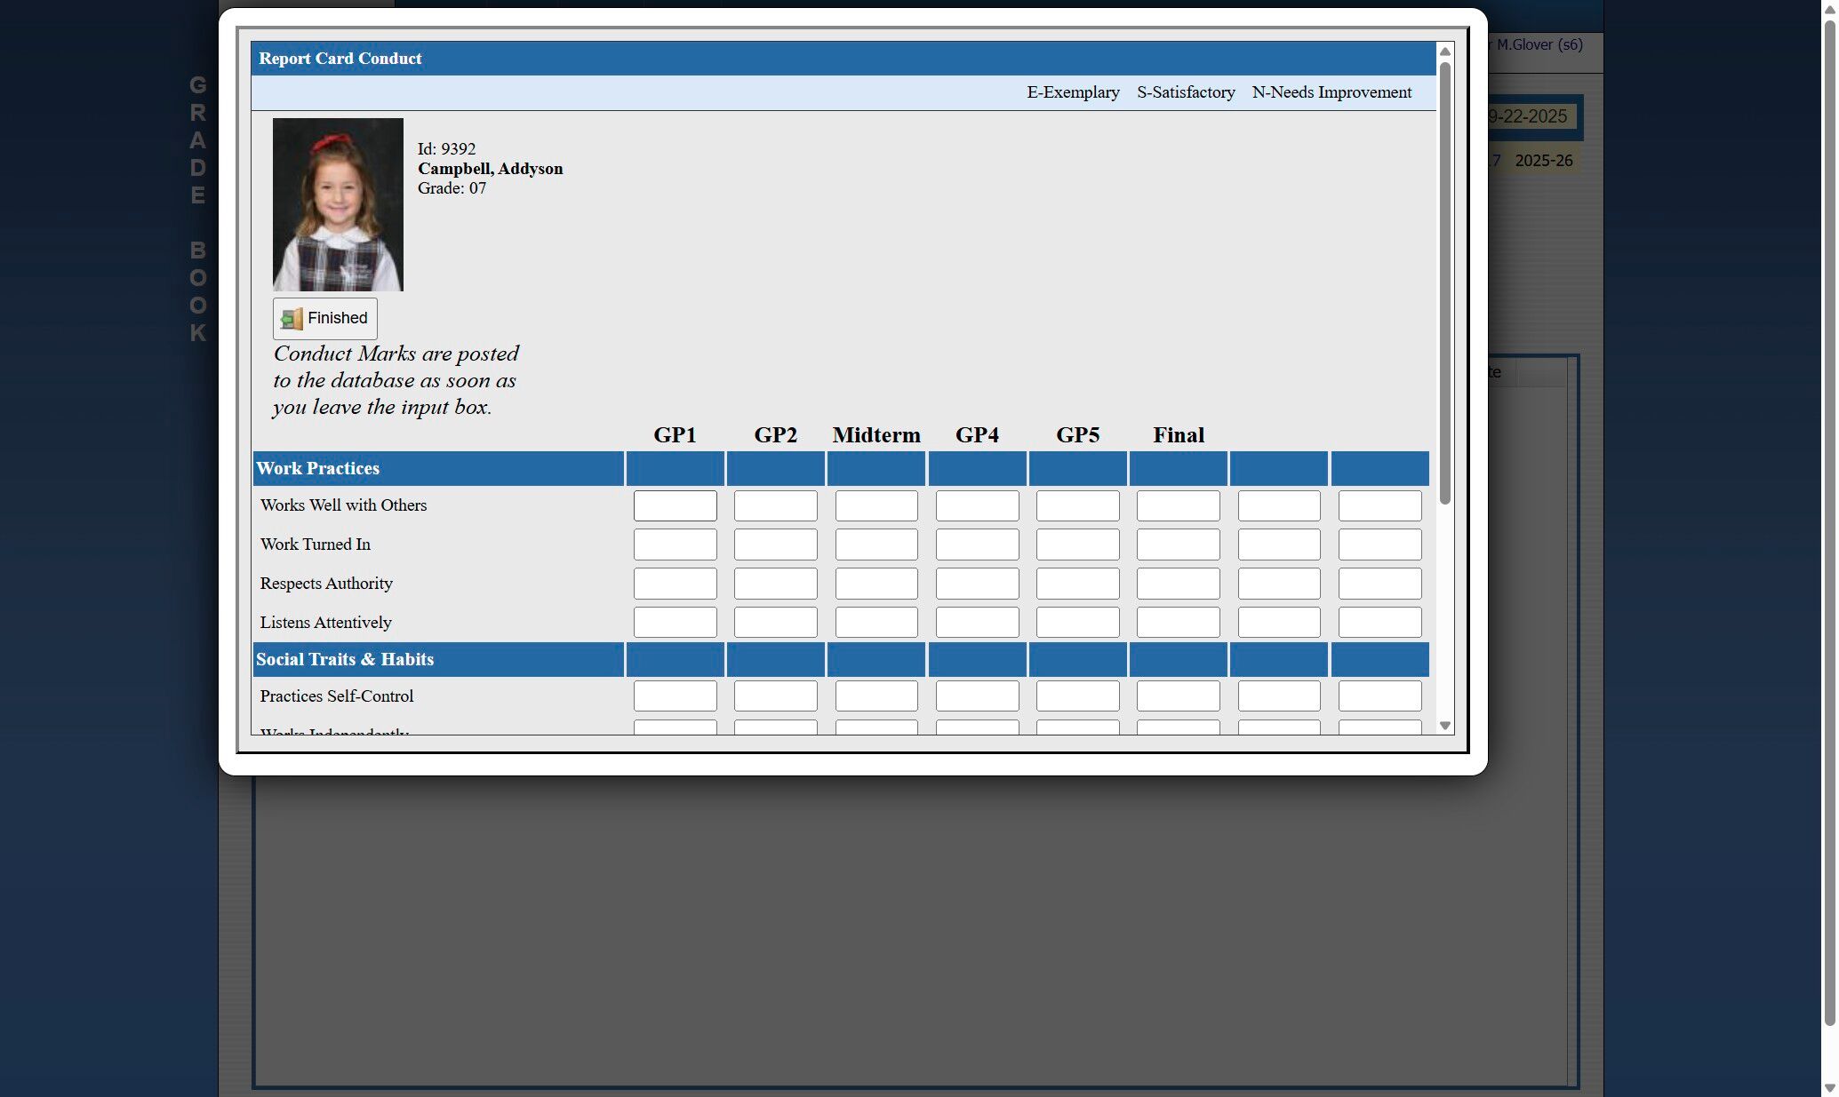This screenshot has width=1839, height=1097.
Task: Click Addyson Campbell's student photo
Action: (x=338, y=204)
